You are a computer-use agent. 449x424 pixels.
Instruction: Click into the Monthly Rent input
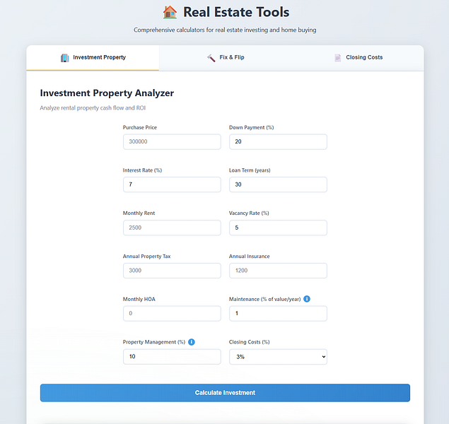(x=172, y=228)
